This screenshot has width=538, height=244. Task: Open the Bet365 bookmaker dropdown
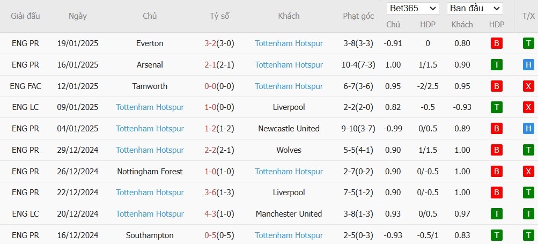tap(413, 9)
